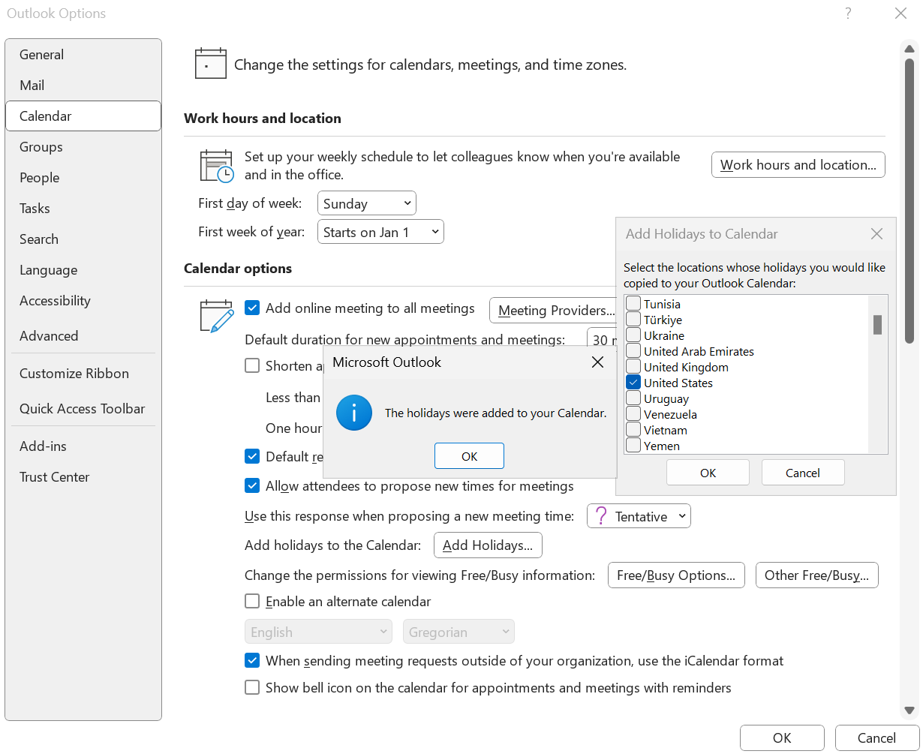923x754 pixels.
Task: Uncheck Allow attendees to propose new times
Action: pos(253,485)
